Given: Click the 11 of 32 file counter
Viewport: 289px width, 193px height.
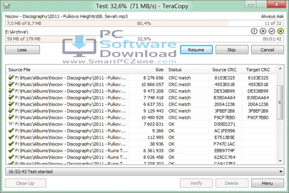Looking at the screenshot, I should pyautogui.click(x=273, y=23).
